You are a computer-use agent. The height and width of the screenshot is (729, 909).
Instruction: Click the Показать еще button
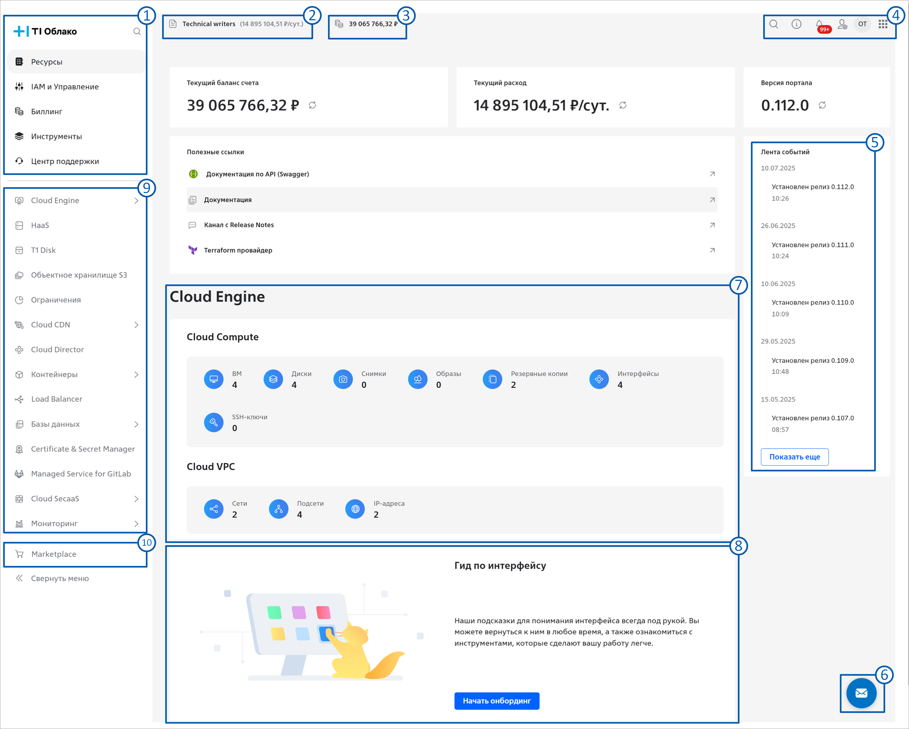[794, 457]
